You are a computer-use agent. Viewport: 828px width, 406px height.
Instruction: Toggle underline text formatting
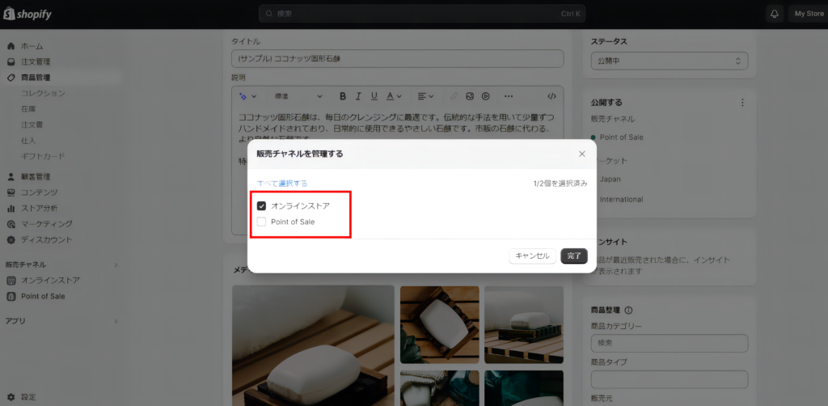click(x=374, y=96)
